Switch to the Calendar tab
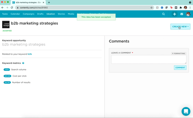The height and width of the screenshot is (118, 193). pyautogui.click(x=15, y=14)
